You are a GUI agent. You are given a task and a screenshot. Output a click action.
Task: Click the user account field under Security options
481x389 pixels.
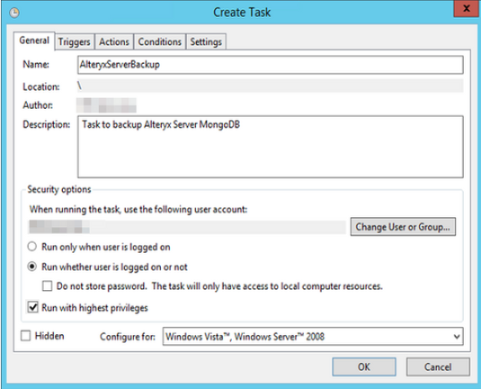[187, 227]
